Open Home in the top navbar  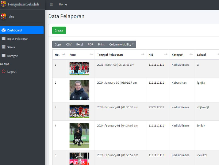pos(63,4)
